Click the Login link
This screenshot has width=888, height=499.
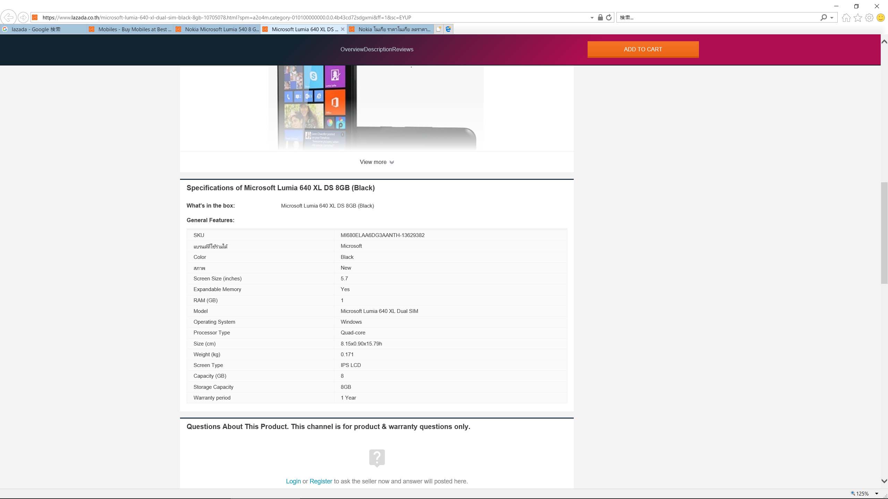[293, 481]
